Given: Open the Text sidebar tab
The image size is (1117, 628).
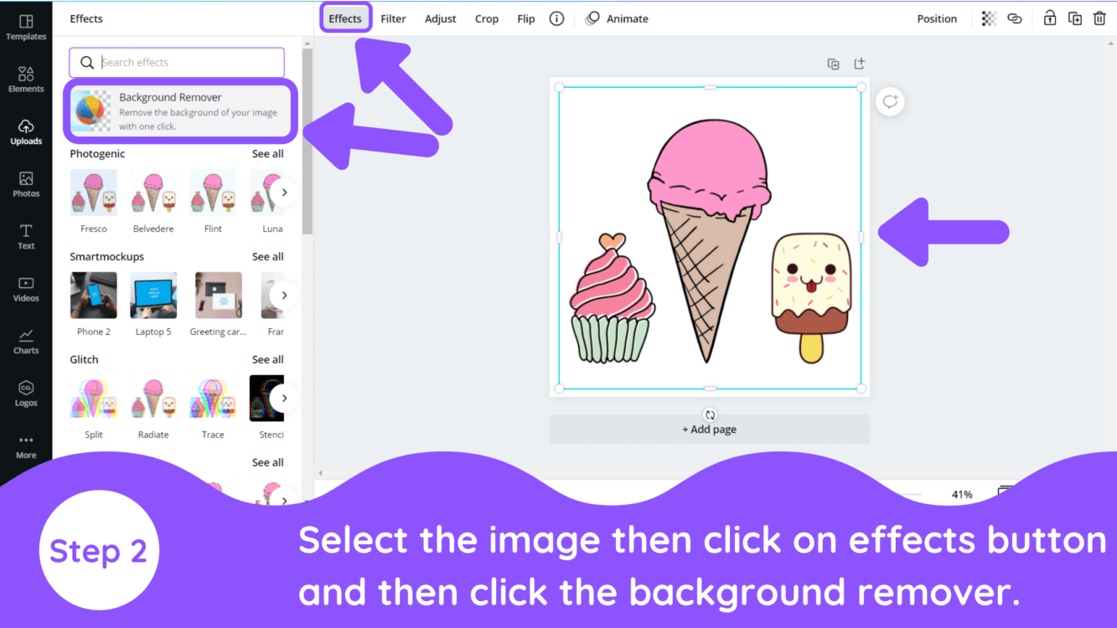Looking at the screenshot, I should [26, 236].
